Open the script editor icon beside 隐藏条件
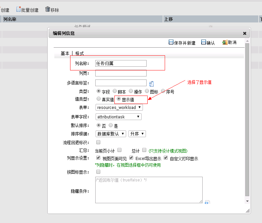Viewport: 262px width, 223px height. 207,202
